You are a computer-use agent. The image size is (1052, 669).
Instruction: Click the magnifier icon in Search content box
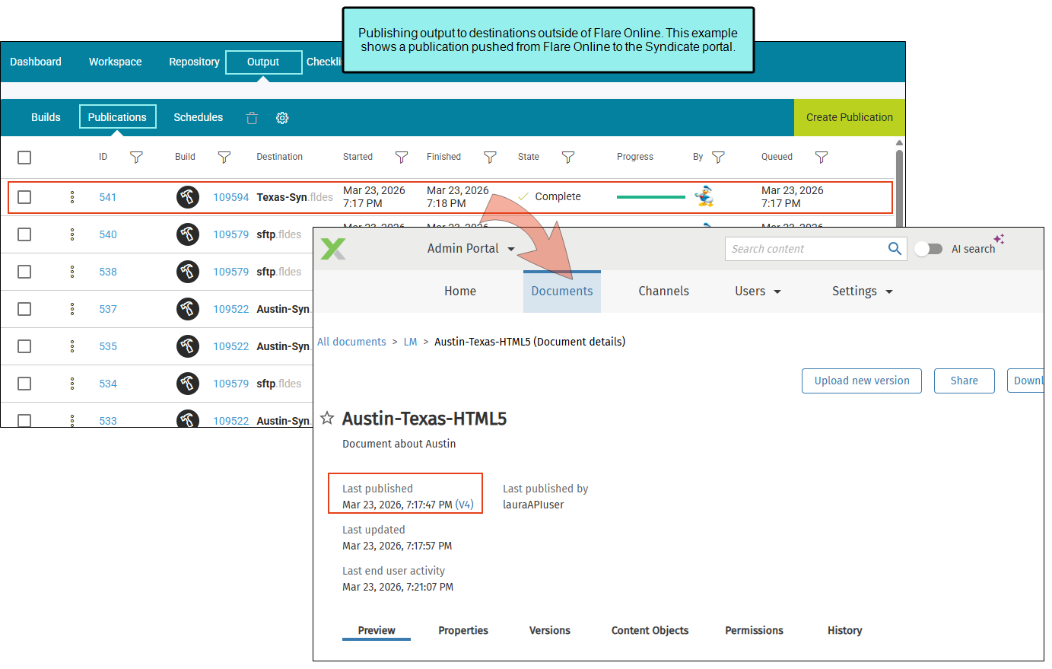pyautogui.click(x=895, y=249)
